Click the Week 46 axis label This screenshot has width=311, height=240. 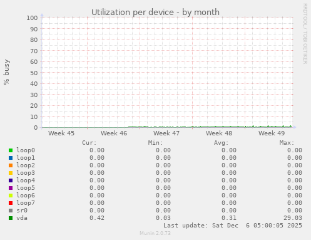coord(114,133)
